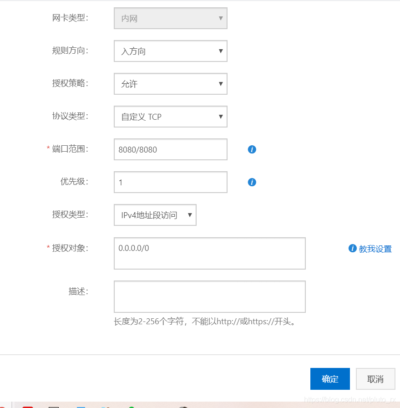Screen dimensions: 400x408
Task: Open the 规则方向 dropdown showing 入方向
Action: pos(171,51)
